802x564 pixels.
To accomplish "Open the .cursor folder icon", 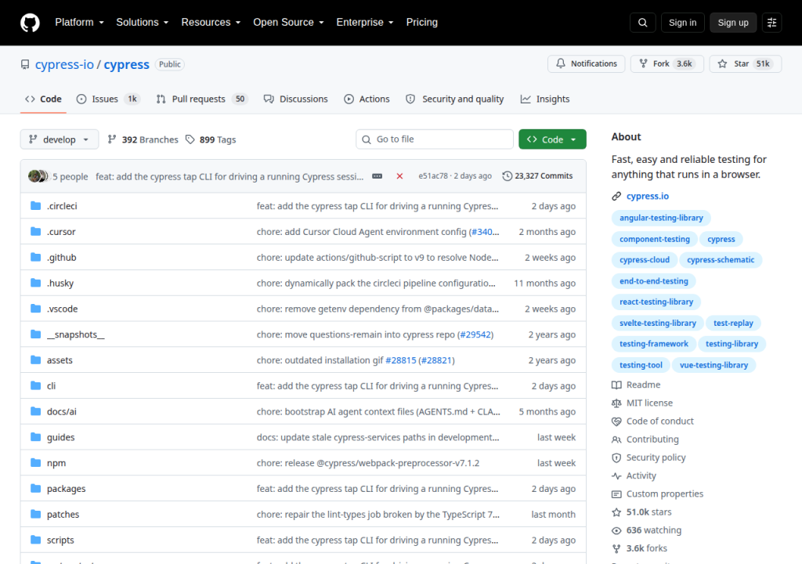I will pos(35,231).
